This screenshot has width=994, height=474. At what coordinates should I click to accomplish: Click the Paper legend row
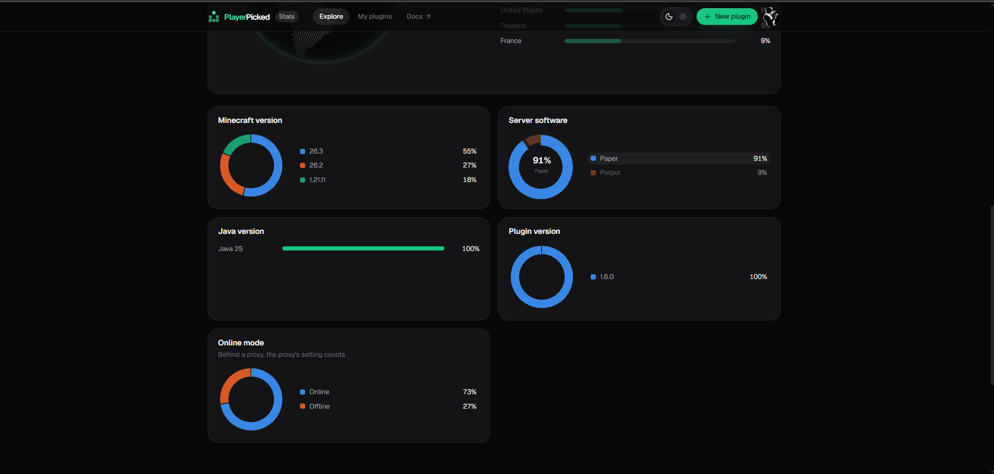pyautogui.click(x=678, y=158)
